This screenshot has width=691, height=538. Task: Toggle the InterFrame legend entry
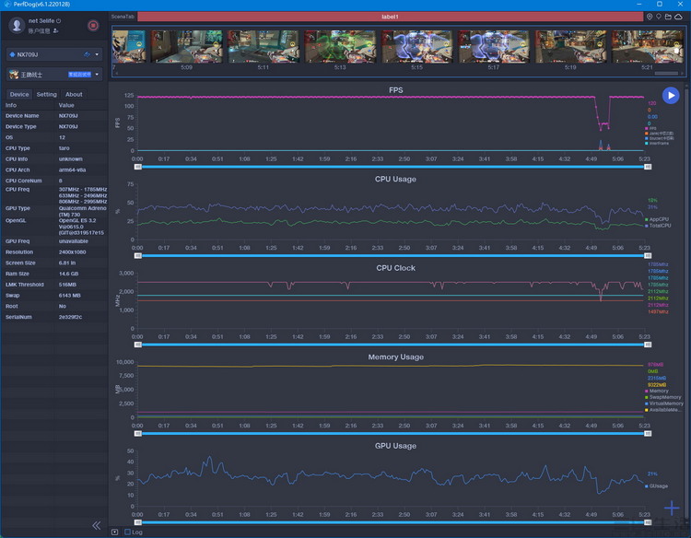coord(657,143)
